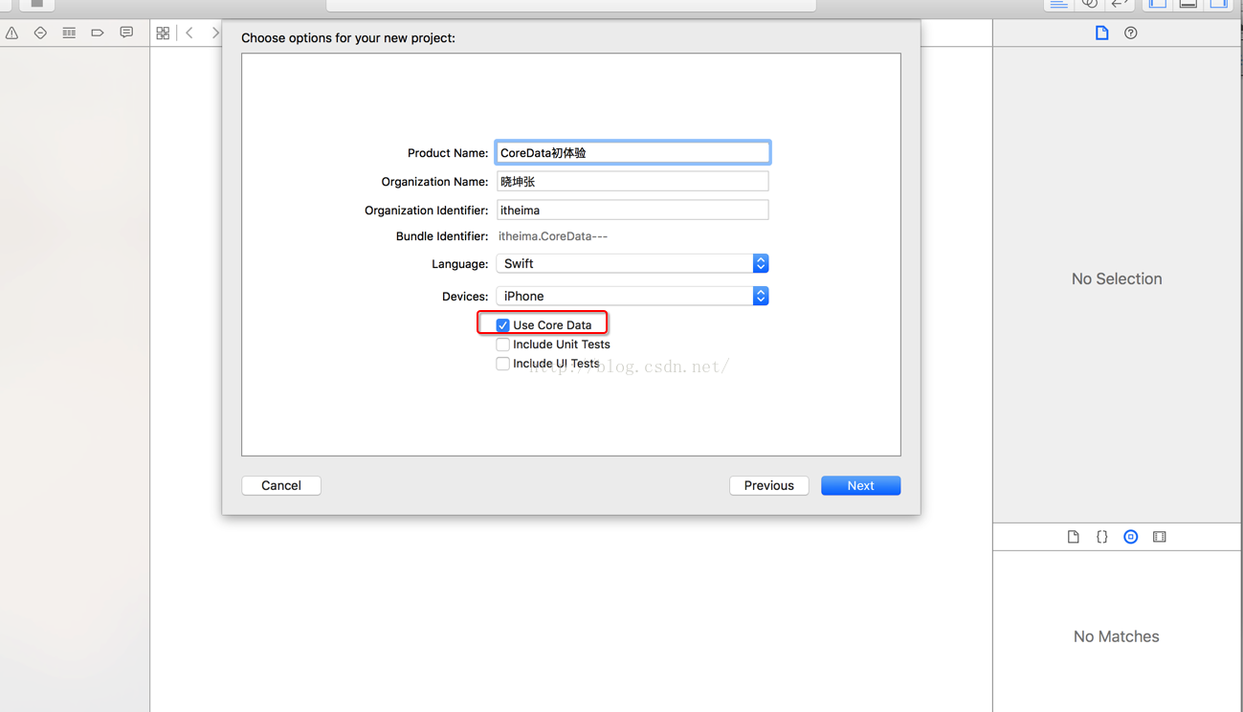This screenshot has height=712, width=1243.
Task: Enable Include Unit Tests
Action: point(502,345)
